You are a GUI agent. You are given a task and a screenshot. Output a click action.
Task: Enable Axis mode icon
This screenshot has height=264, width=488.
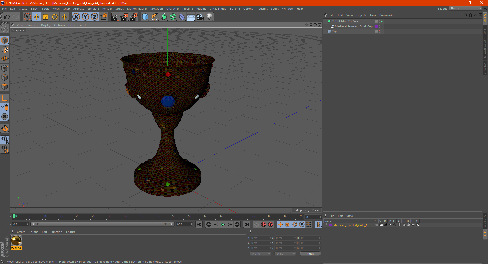[x=5, y=98]
